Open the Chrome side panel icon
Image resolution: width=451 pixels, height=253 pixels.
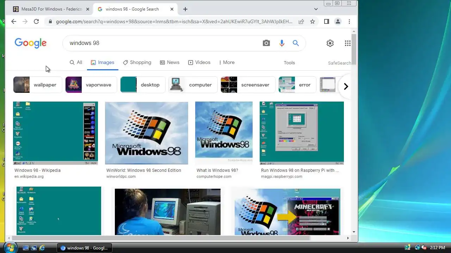tap(327, 21)
